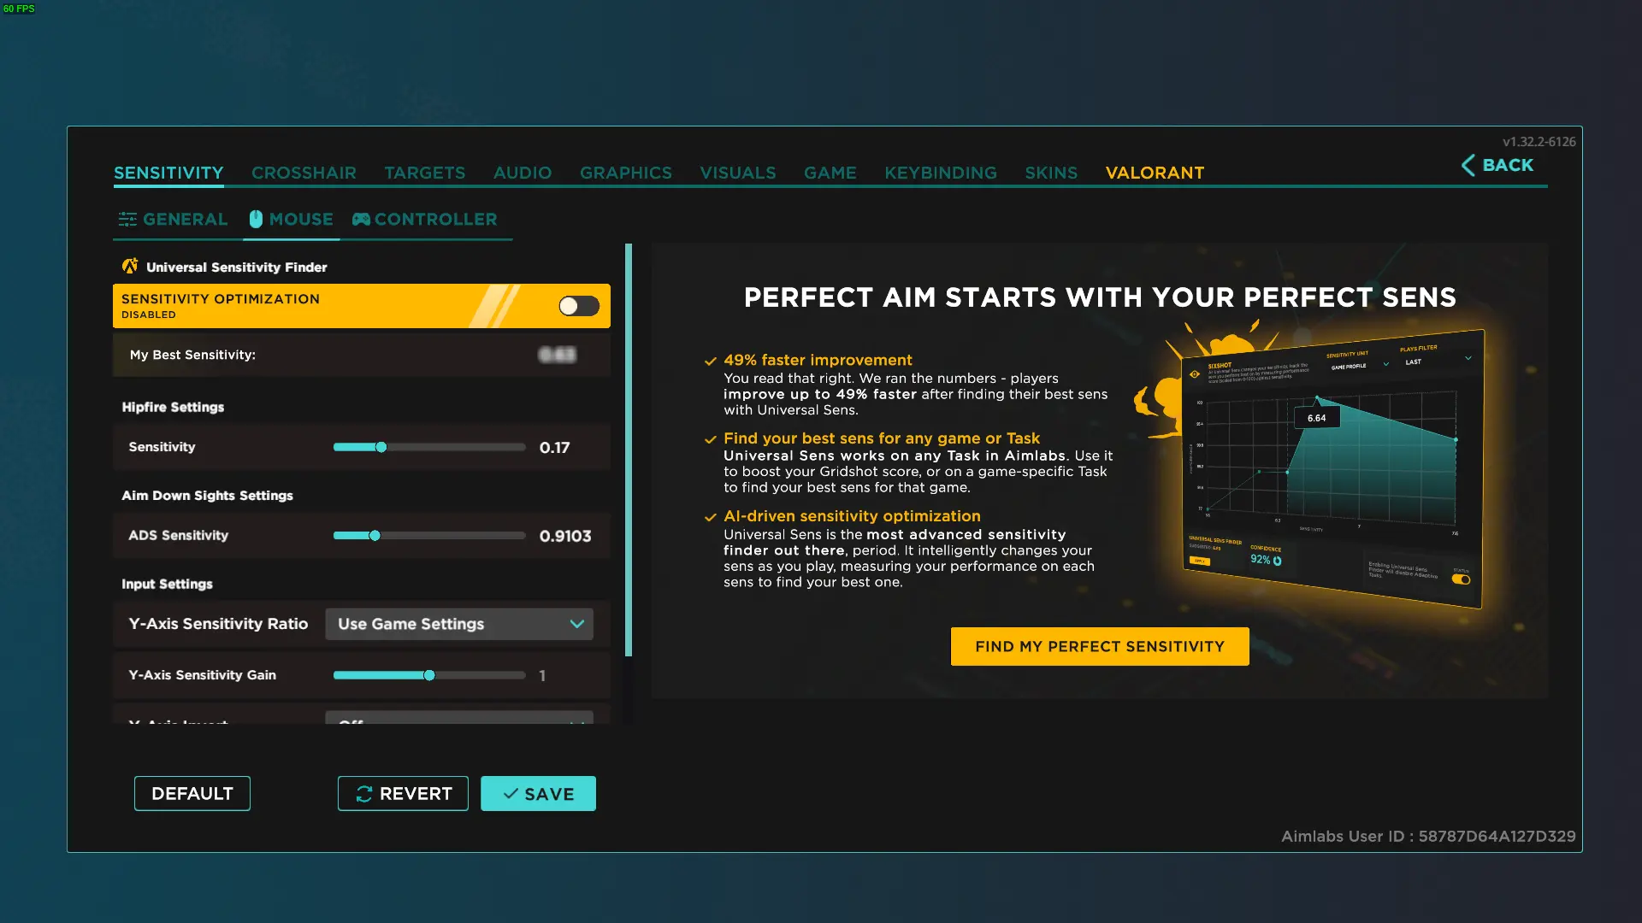Click 'AI-driven sensitivity optimization' heading
Viewport: 1642px width, 923px height.
tap(852, 516)
